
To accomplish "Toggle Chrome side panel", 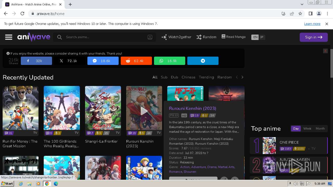I will [x=311, y=14].
